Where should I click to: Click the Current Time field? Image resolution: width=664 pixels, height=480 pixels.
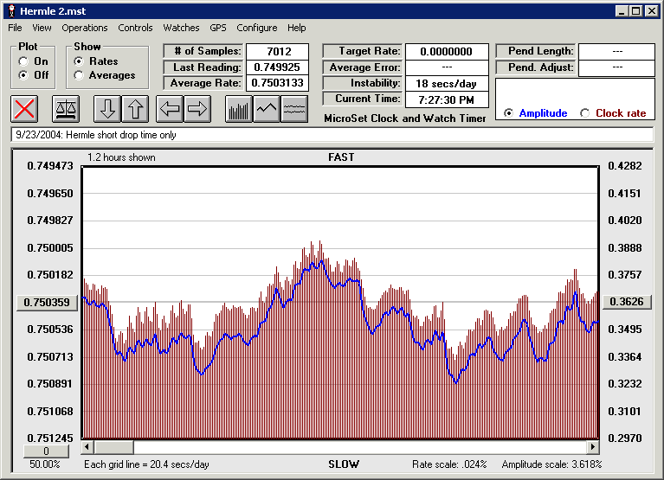click(447, 100)
